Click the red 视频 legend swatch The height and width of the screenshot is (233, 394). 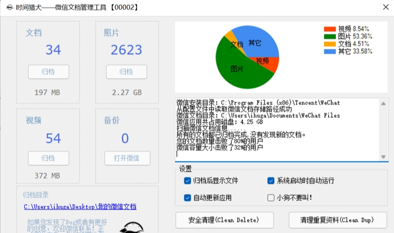click(x=330, y=29)
